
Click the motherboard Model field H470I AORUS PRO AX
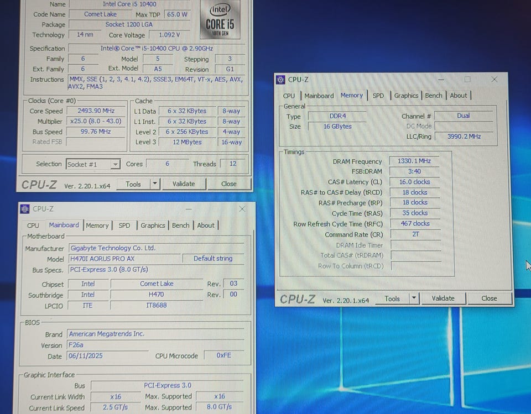[x=124, y=259]
